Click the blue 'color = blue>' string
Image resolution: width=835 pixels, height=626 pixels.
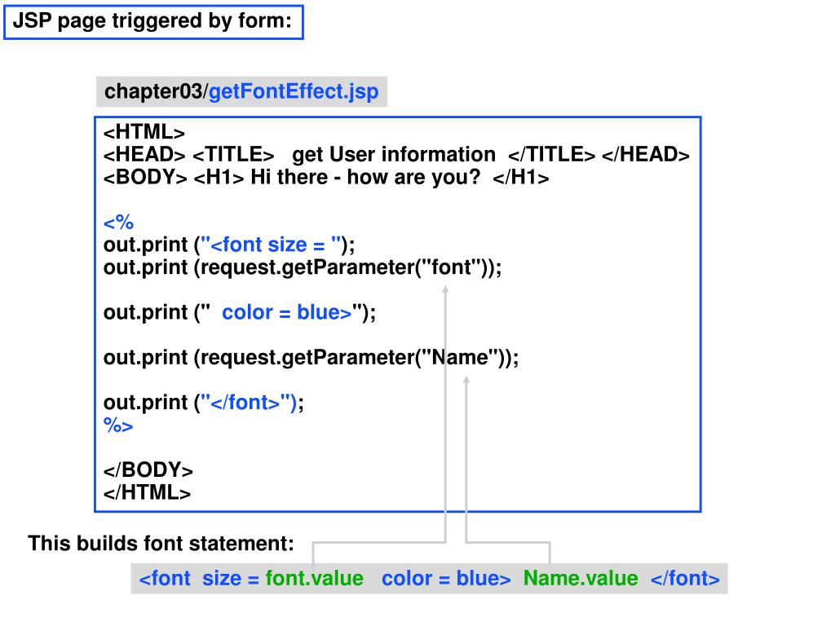pyautogui.click(x=287, y=312)
